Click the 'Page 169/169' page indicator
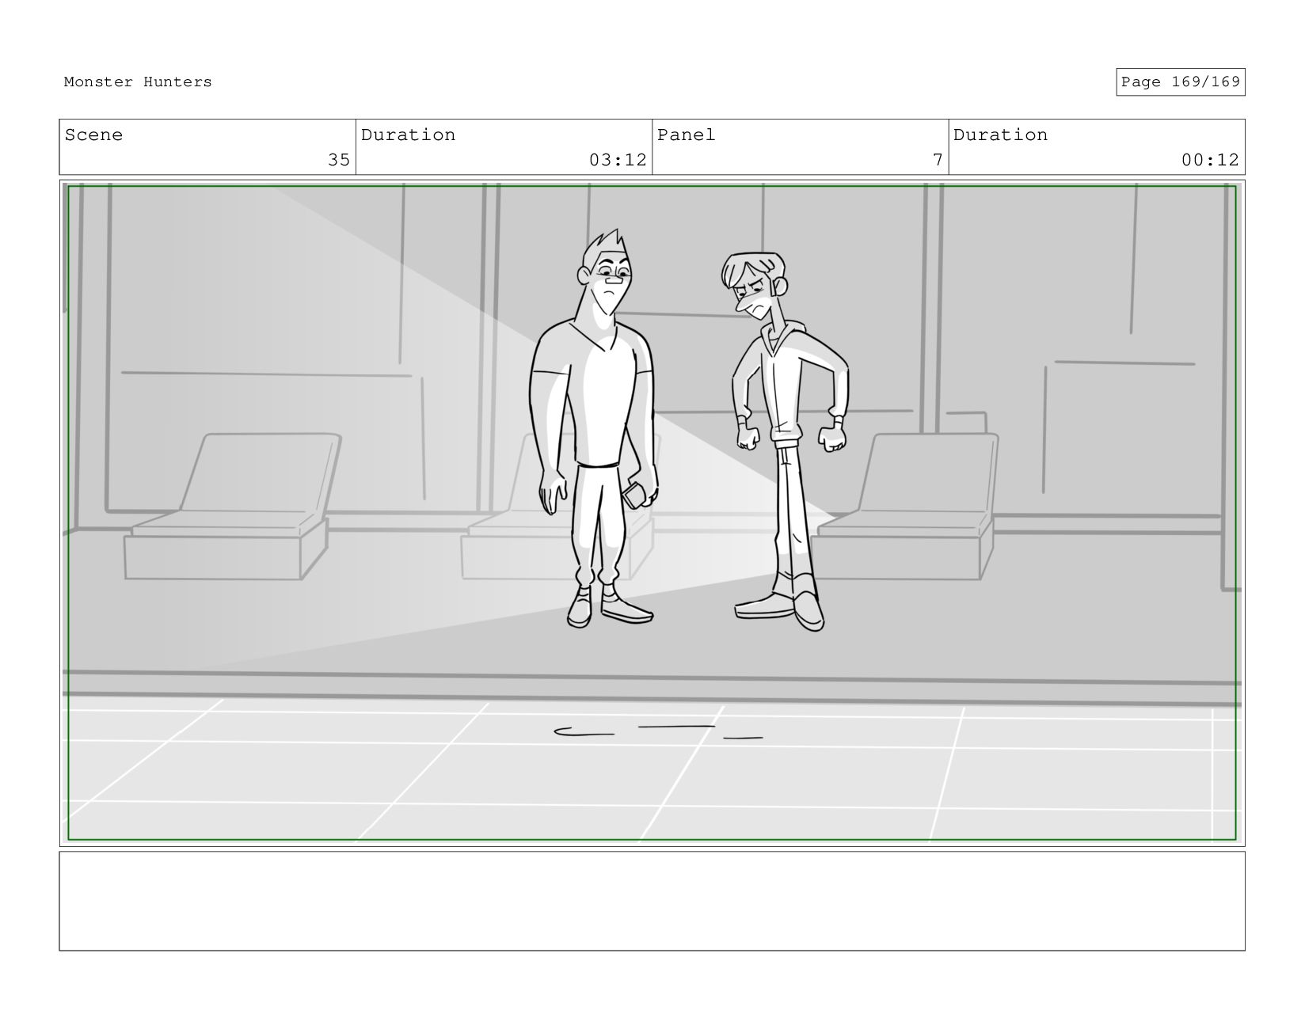Image resolution: width=1305 pixels, height=1010 pixels. tap(1180, 82)
